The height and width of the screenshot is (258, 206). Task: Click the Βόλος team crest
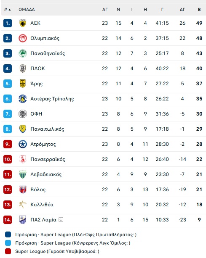pos(23,190)
